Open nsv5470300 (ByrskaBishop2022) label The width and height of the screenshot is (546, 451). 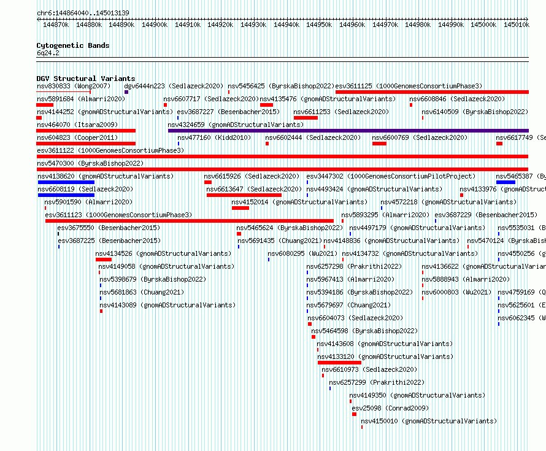click(90, 163)
